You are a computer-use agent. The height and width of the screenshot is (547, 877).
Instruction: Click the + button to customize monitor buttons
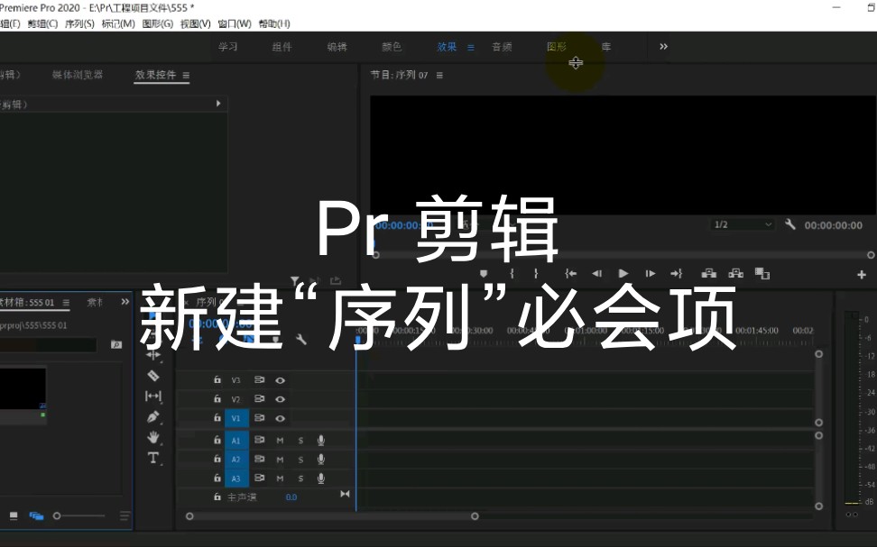coord(862,273)
